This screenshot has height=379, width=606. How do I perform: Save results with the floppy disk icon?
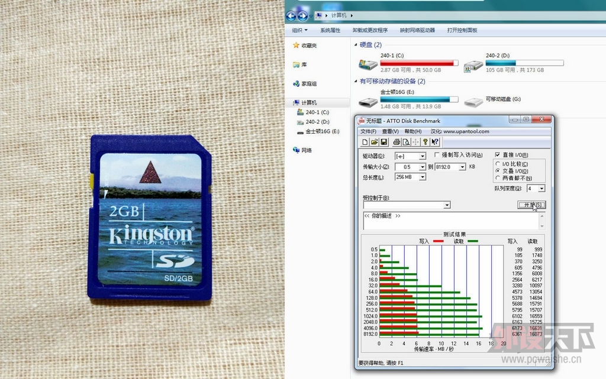(x=384, y=142)
